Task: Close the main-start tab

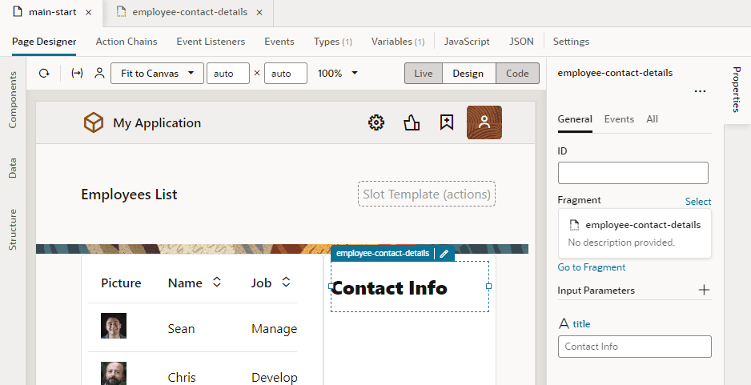Action: point(88,13)
